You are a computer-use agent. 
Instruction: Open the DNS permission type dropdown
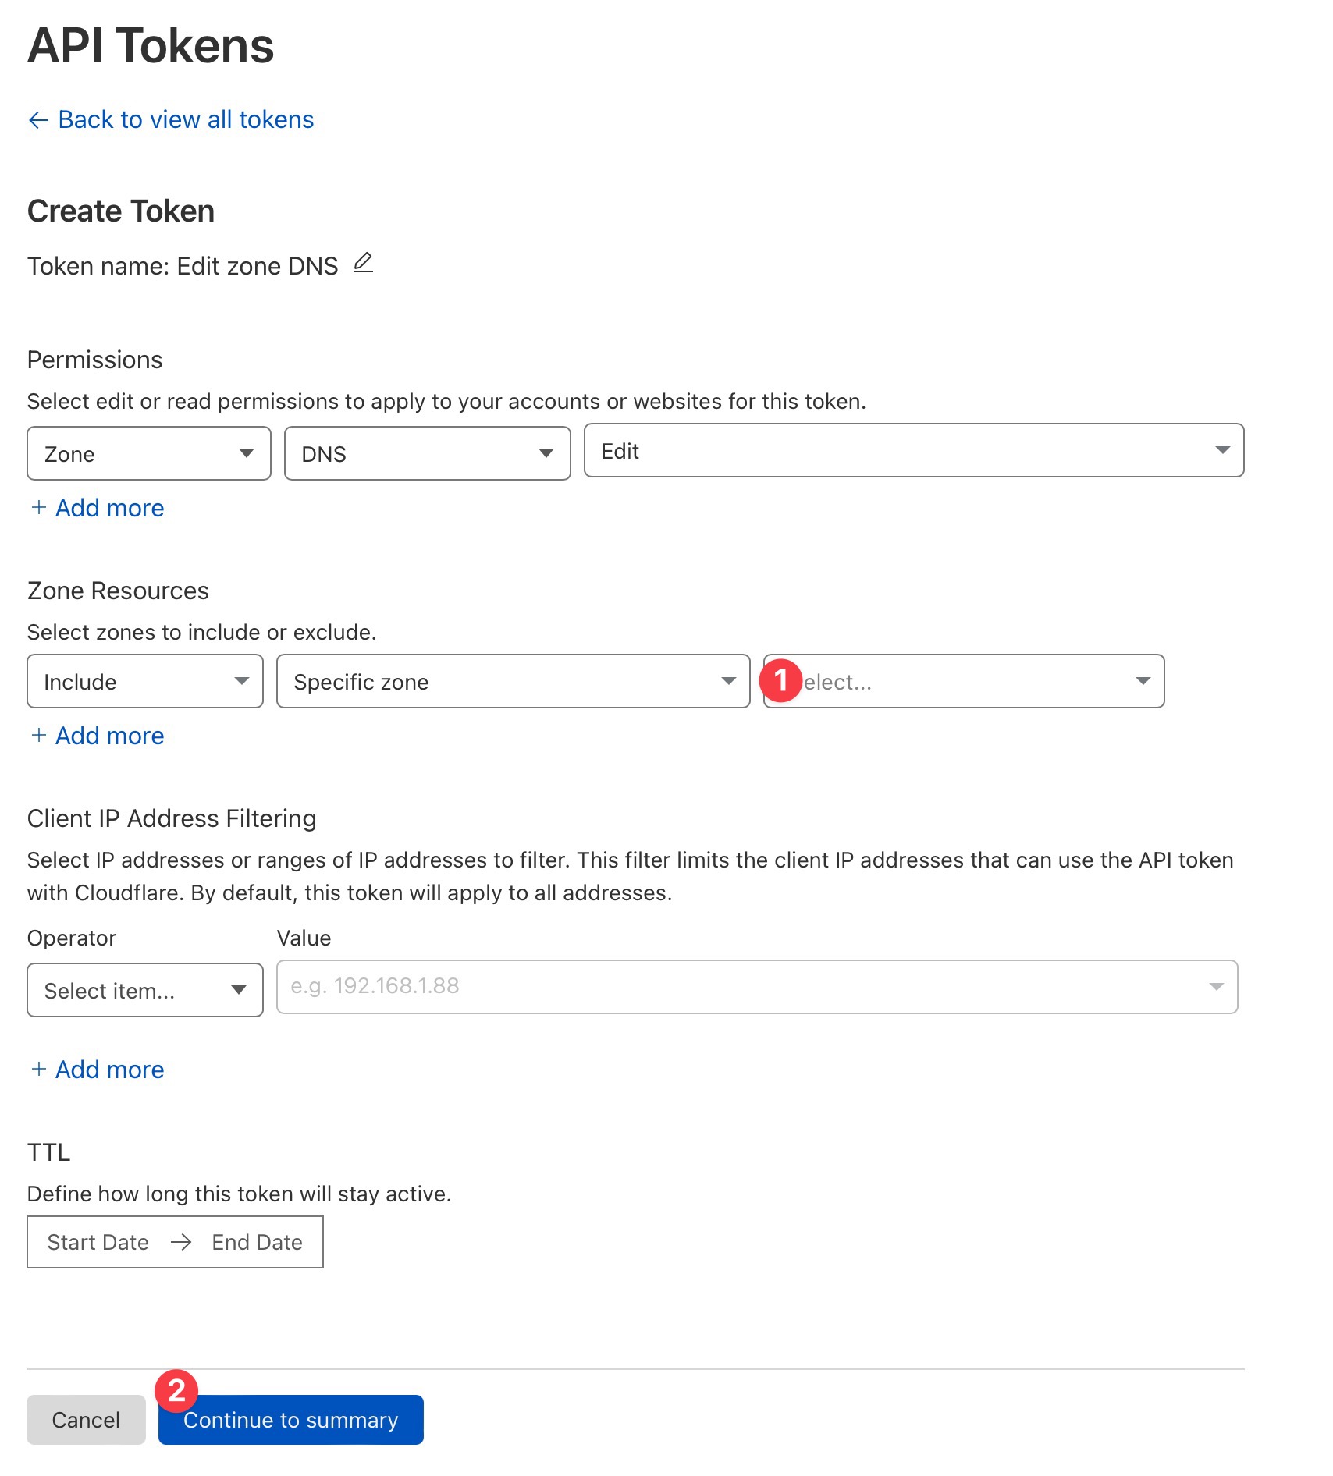[x=428, y=453]
